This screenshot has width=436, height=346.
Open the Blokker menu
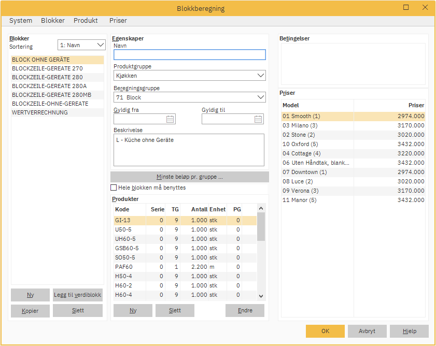coord(53,21)
